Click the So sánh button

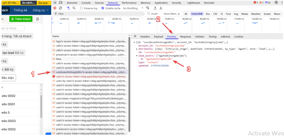tap(29, 3)
